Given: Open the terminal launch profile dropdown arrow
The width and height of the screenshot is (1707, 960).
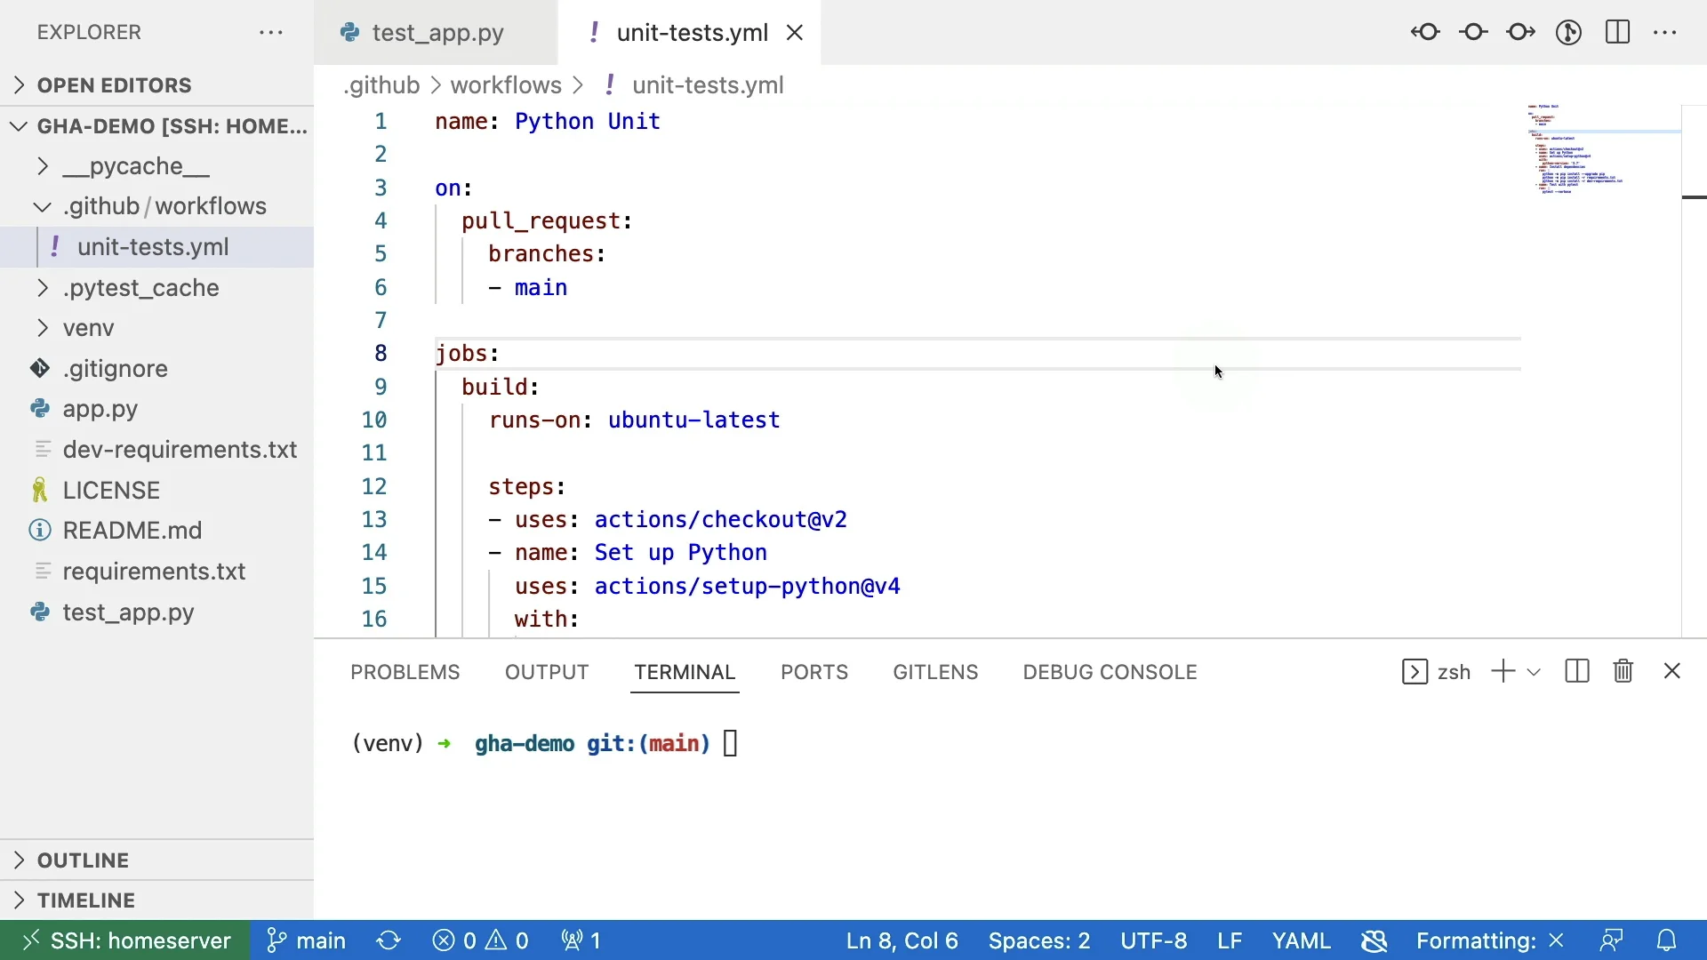Looking at the screenshot, I should click(x=1534, y=672).
